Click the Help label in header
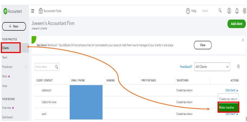The height and width of the screenshot is (122, 247). tap(194, 11)
